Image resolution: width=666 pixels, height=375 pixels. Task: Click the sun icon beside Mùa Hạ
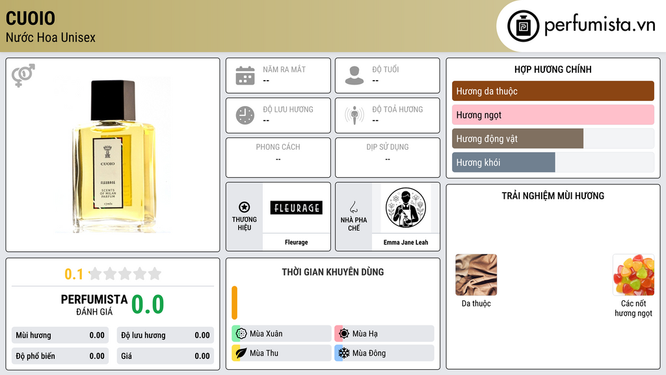[x=344, y=333]
